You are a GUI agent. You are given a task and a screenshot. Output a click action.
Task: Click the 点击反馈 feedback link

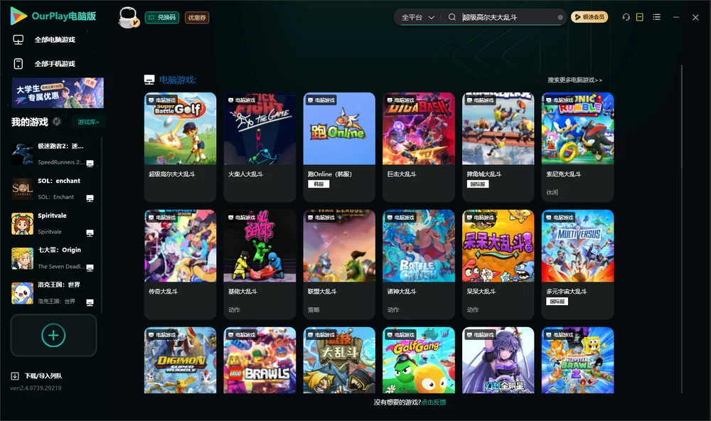[434, 403]
